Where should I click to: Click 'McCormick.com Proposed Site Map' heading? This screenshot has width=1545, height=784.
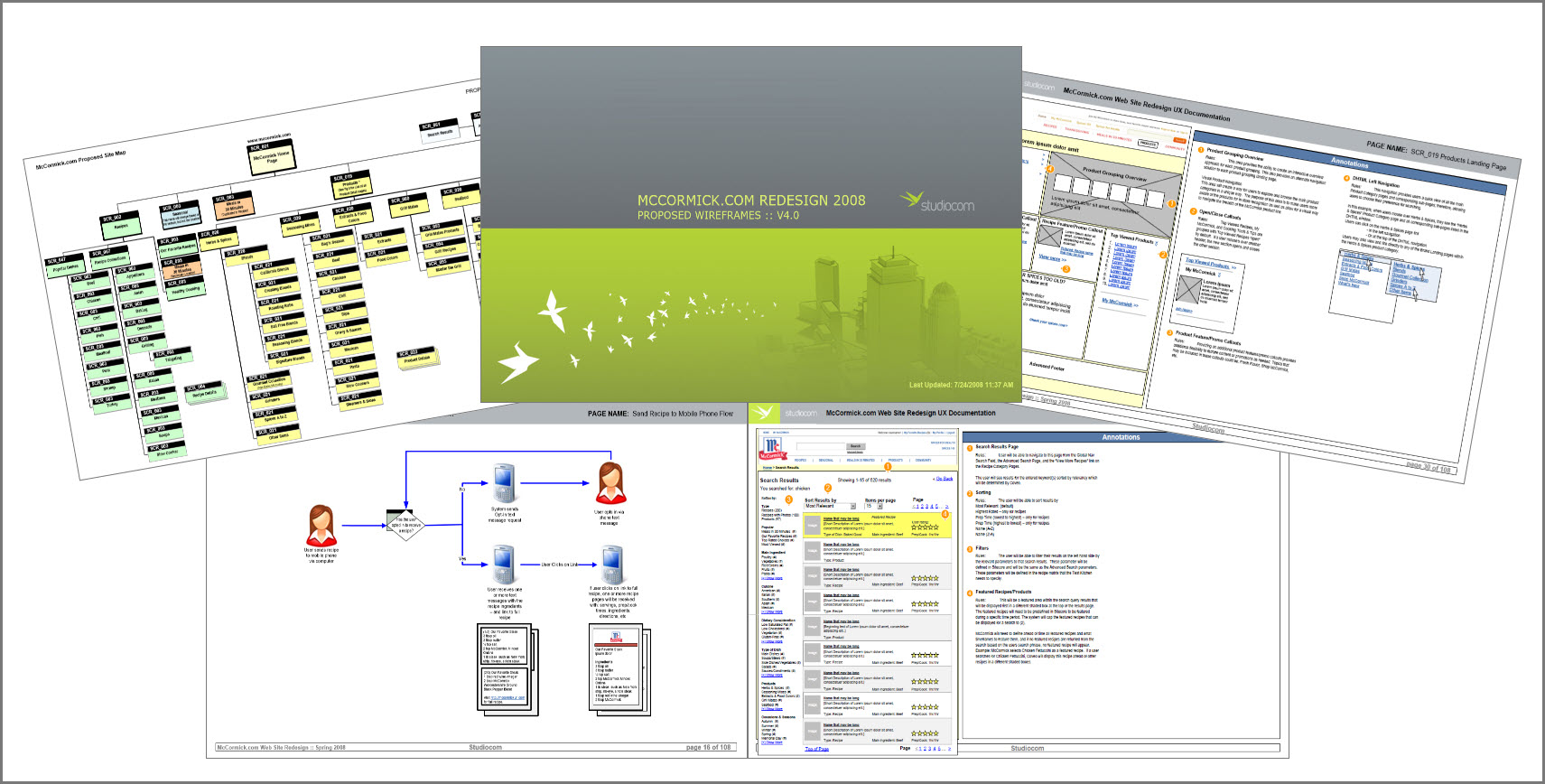click(80, 160)
